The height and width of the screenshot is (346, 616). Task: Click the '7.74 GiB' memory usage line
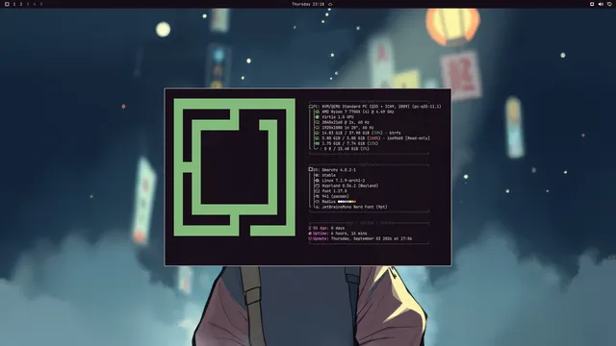tap(350, 143)
